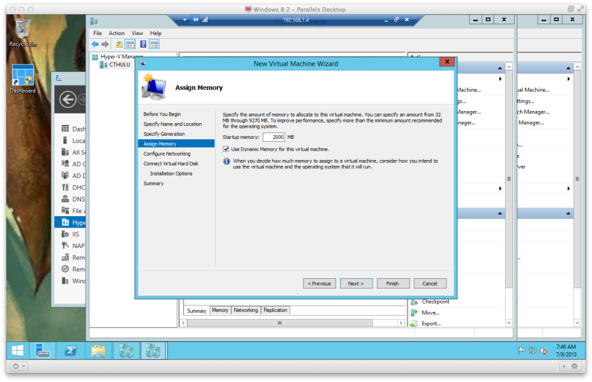Image resolution: width=592 pixels, height=382 pixels.
Task: Click the Move action icon
Action: click(x=413, y=312)
